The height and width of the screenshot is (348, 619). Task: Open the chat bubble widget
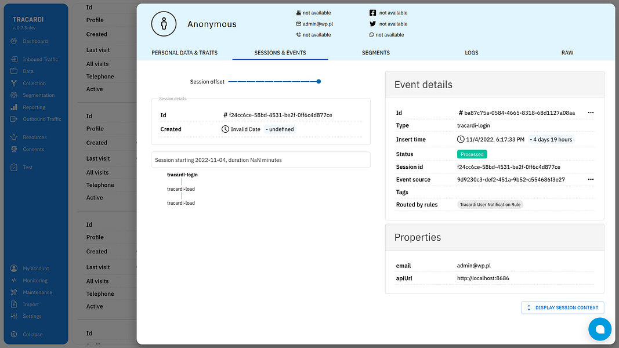coord(600,329)
